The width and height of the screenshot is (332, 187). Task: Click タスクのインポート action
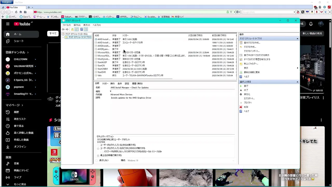252,51
